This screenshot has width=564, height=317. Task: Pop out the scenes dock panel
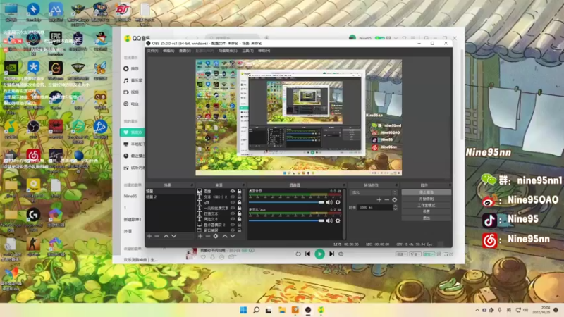pyautogui.click(x=192, y=185)
